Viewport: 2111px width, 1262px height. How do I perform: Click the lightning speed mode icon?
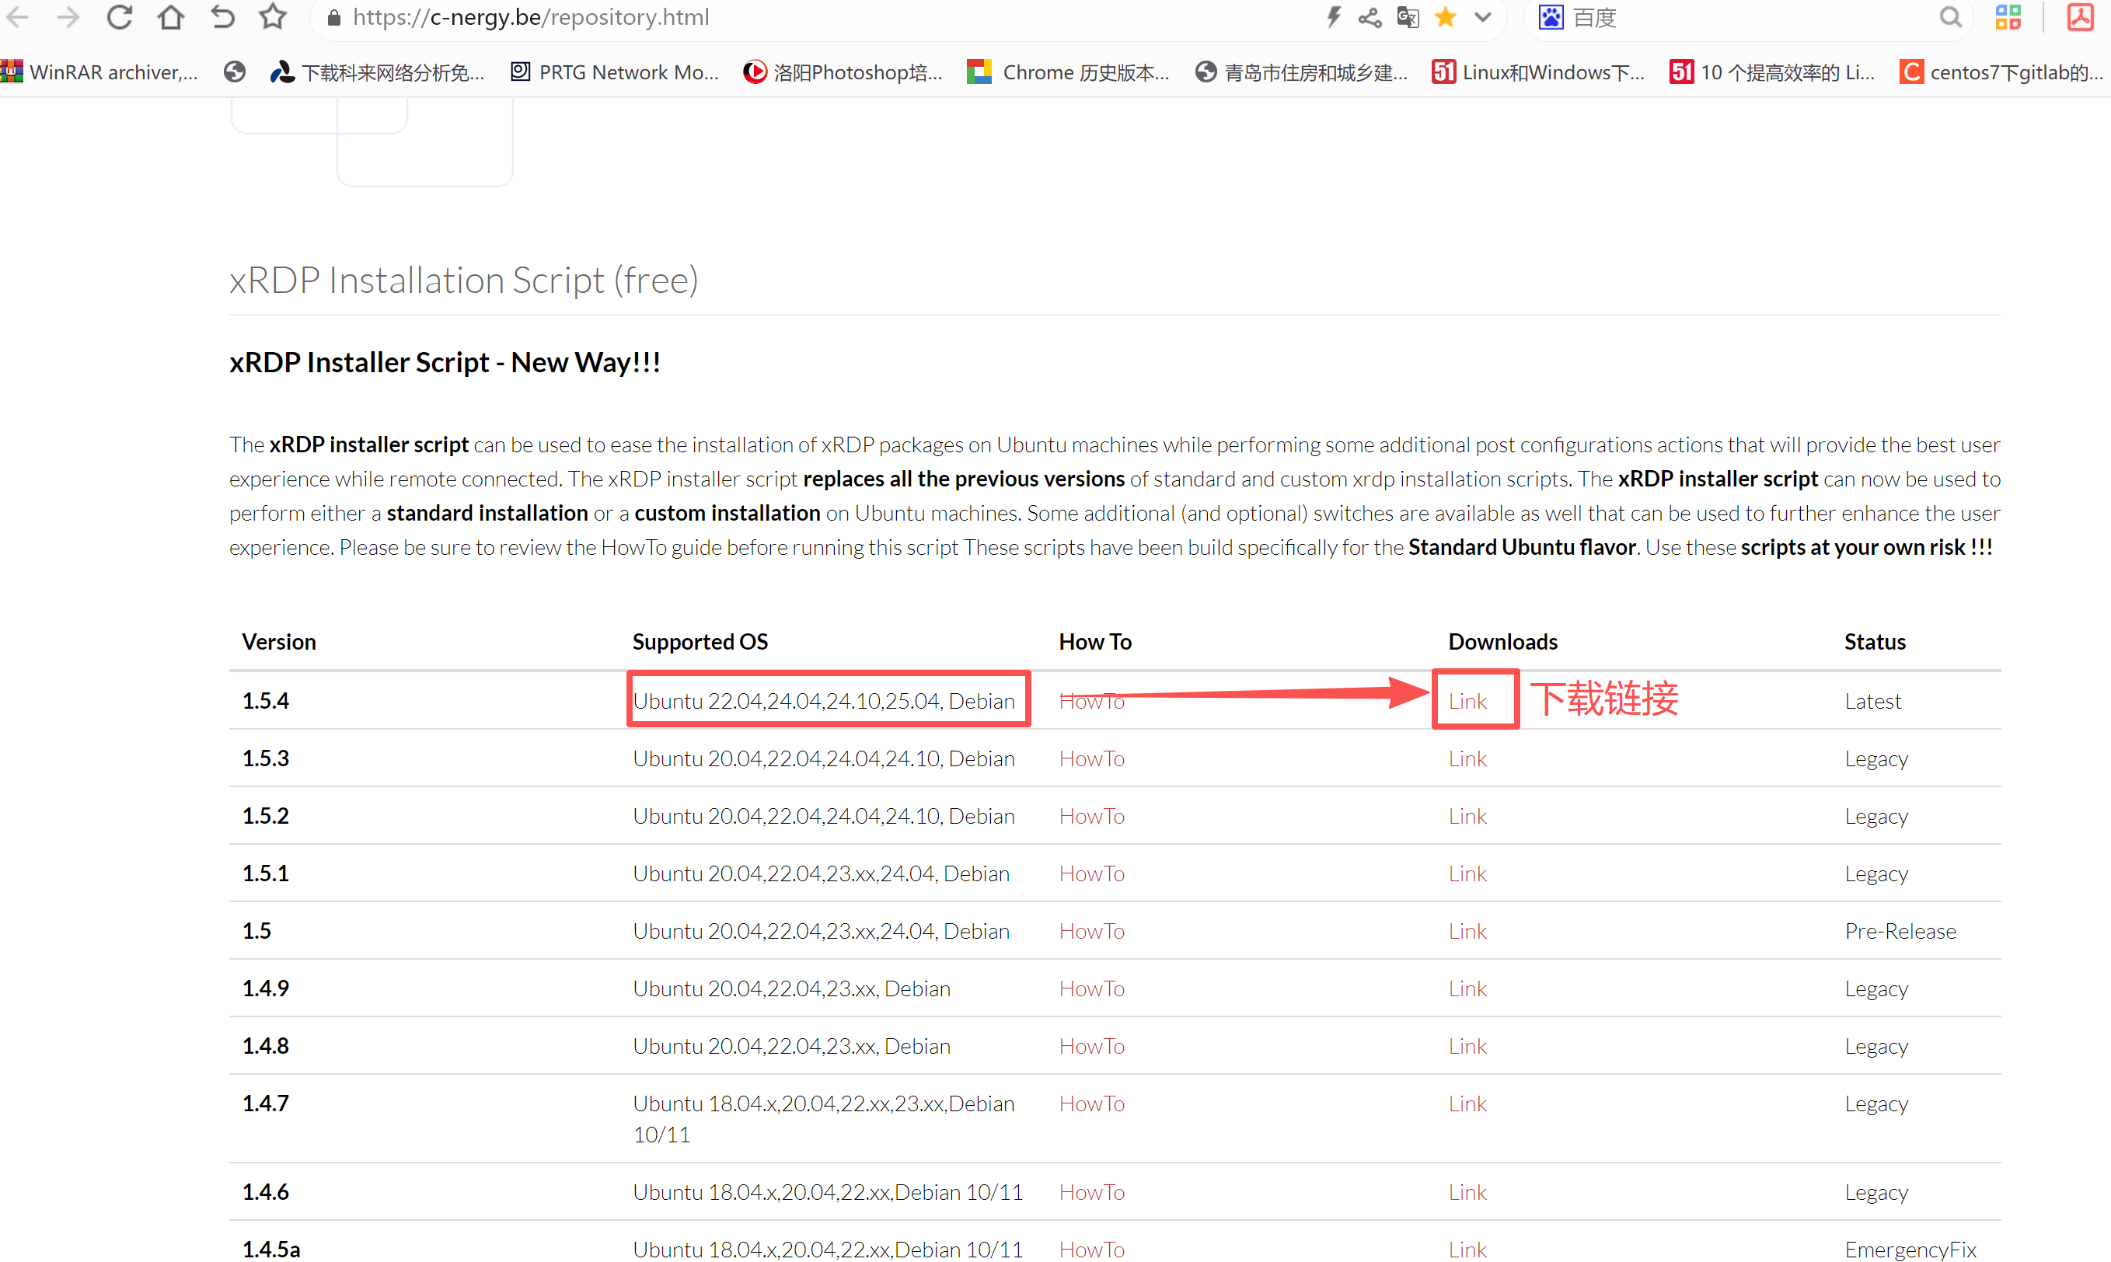pyautogui.click(x=1333, y=17)
